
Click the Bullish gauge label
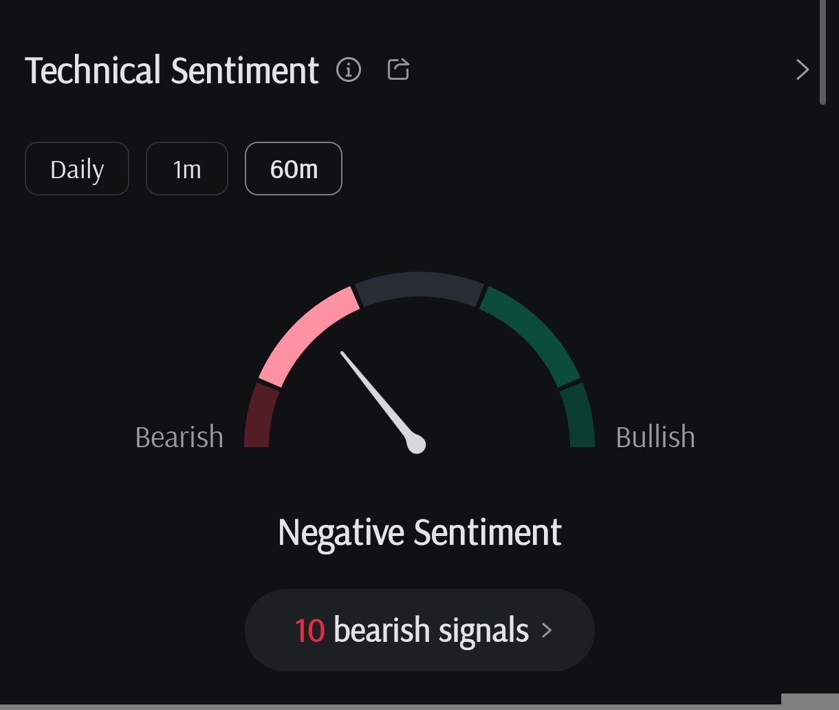pyautogui.click(x=655, y=438)
